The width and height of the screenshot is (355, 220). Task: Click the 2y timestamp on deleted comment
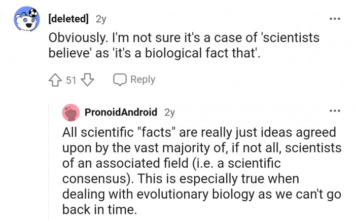(x=101, y=19)
